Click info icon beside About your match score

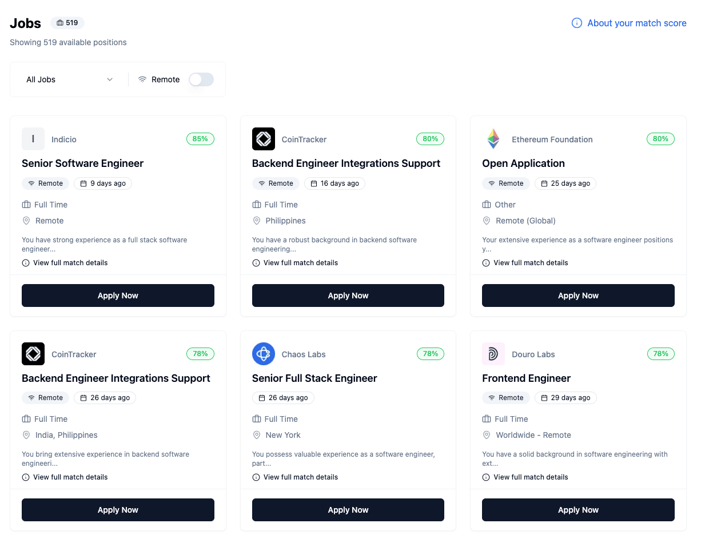click(577, 23)
